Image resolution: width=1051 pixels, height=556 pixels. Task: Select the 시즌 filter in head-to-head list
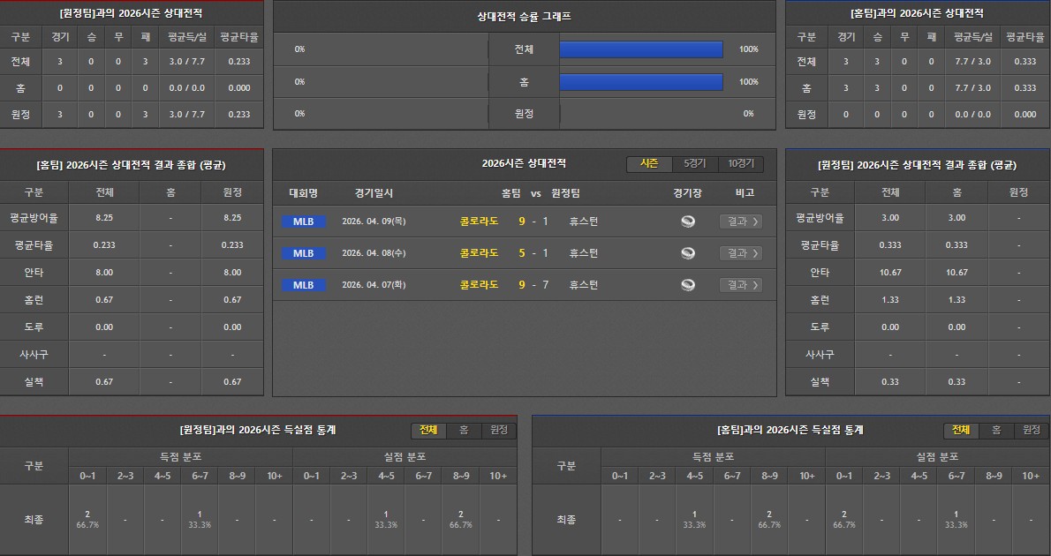[649, 164]
